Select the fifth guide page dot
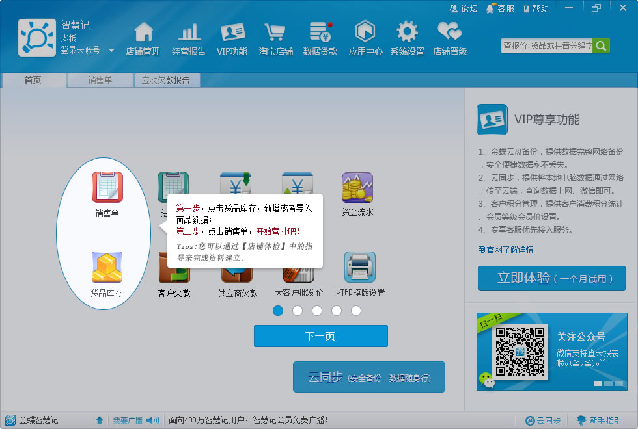 356,311
